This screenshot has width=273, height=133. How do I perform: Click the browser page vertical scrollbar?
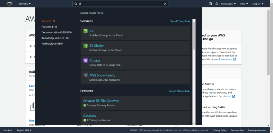pos(268,43)
